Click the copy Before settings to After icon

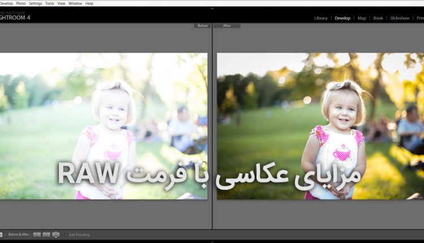37,235
